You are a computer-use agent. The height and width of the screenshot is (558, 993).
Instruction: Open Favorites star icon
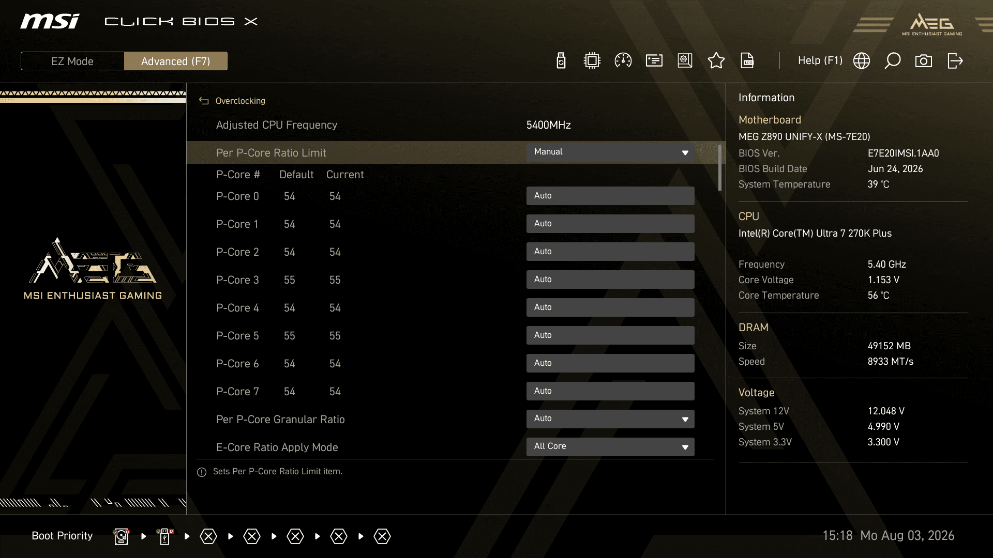pyautogui.click(x=716, y=60)
